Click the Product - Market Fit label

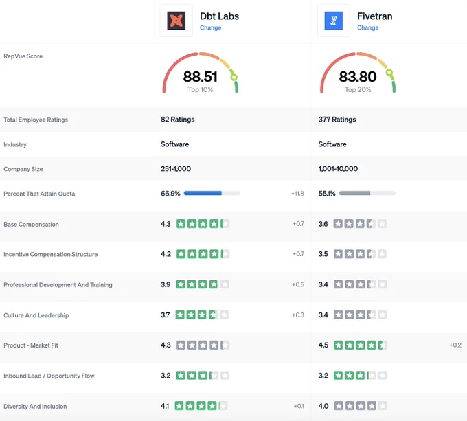[x=31, y=345]
